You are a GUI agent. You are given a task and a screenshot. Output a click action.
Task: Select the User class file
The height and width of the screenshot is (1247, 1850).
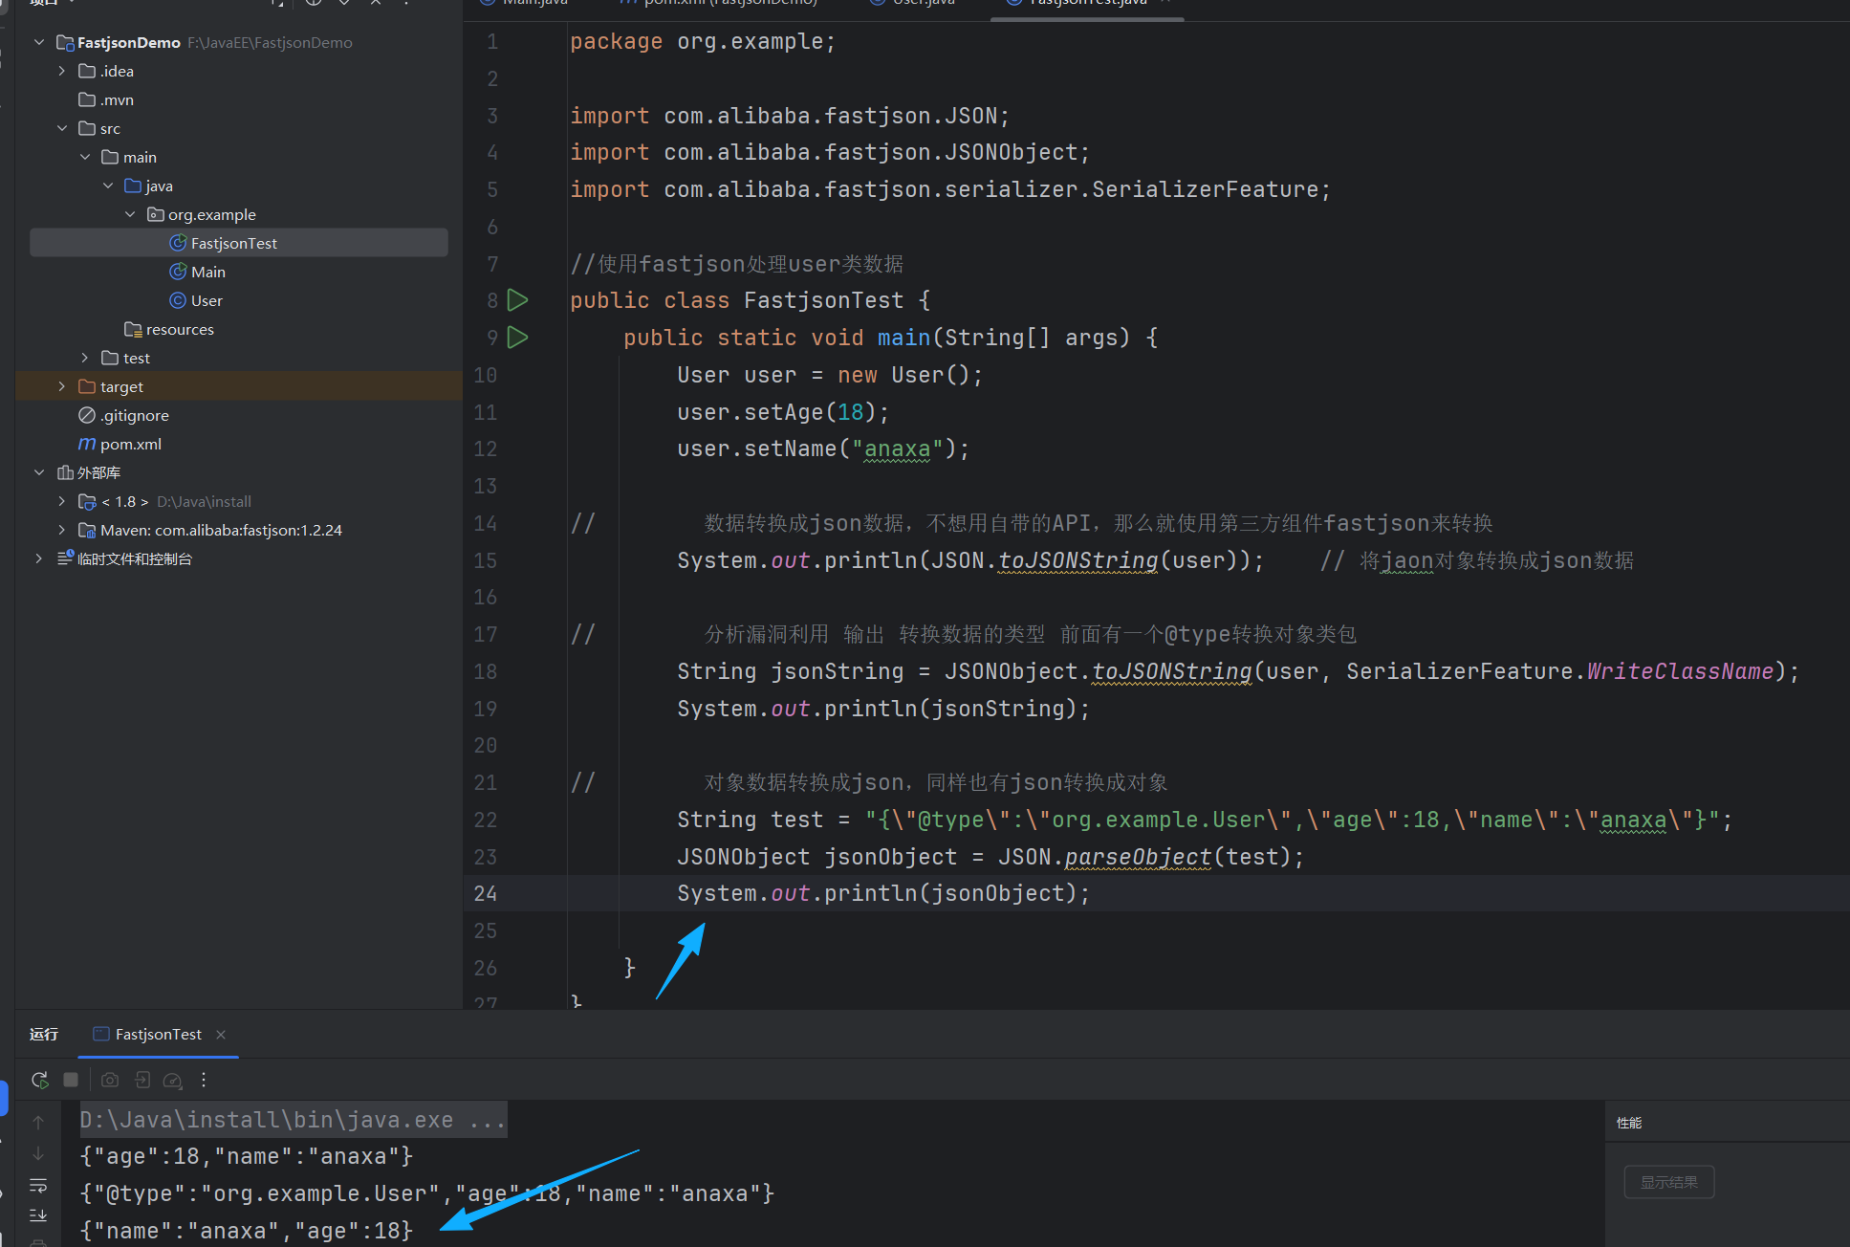tap(206, 300)
